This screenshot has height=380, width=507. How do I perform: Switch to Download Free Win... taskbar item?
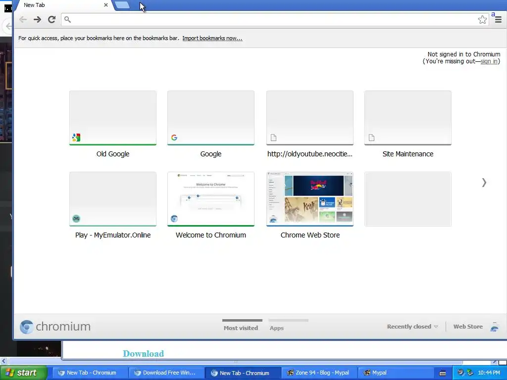tap(166, 373)
